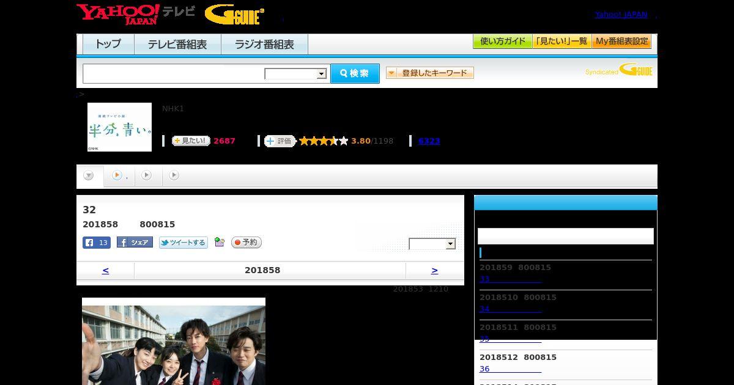
Task: Click the star rating display
Action: pos(324,141)
